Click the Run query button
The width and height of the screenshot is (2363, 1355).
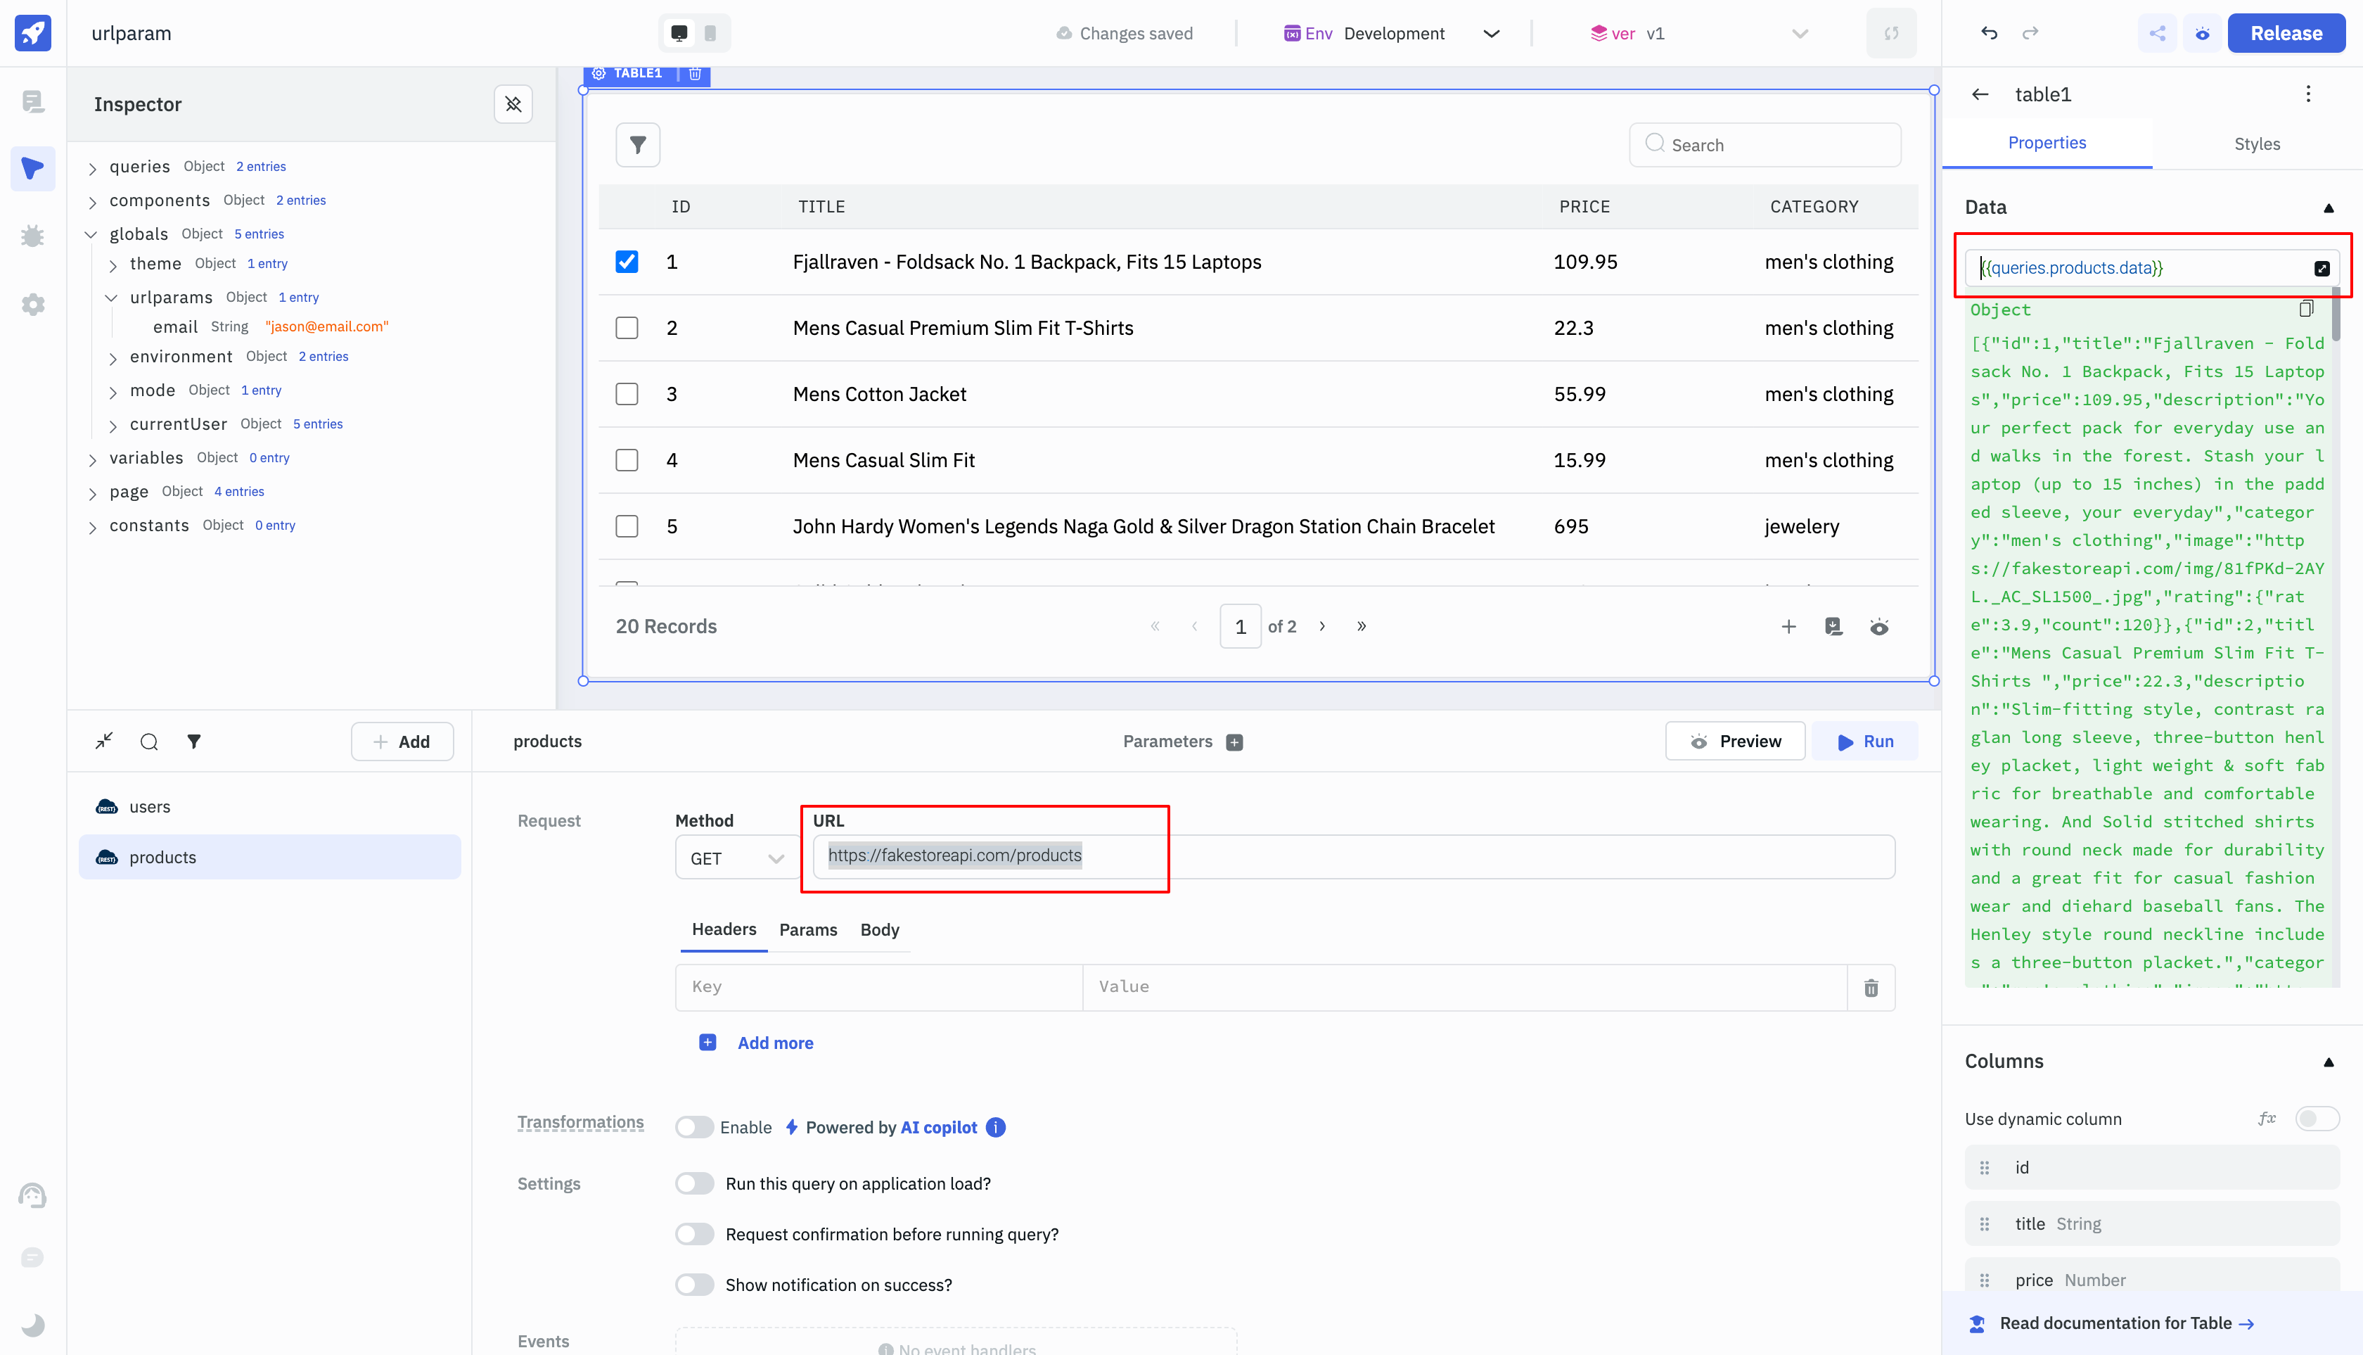click(1865, 742)
